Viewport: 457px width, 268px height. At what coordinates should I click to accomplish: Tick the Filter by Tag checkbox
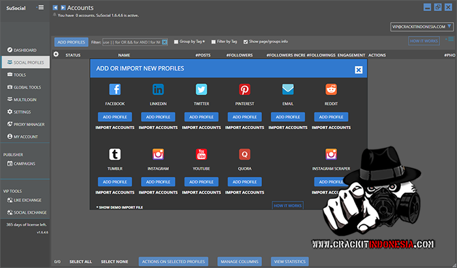213,41
